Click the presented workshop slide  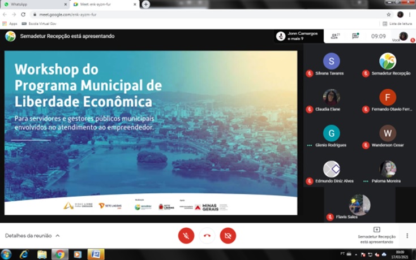click(151, 133)
